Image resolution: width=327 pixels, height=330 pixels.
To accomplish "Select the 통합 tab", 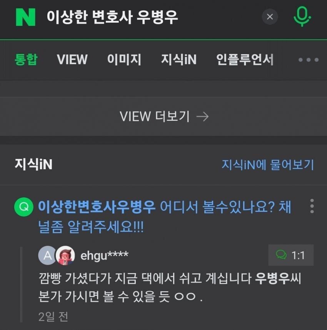I will click(x=26, y=60).
